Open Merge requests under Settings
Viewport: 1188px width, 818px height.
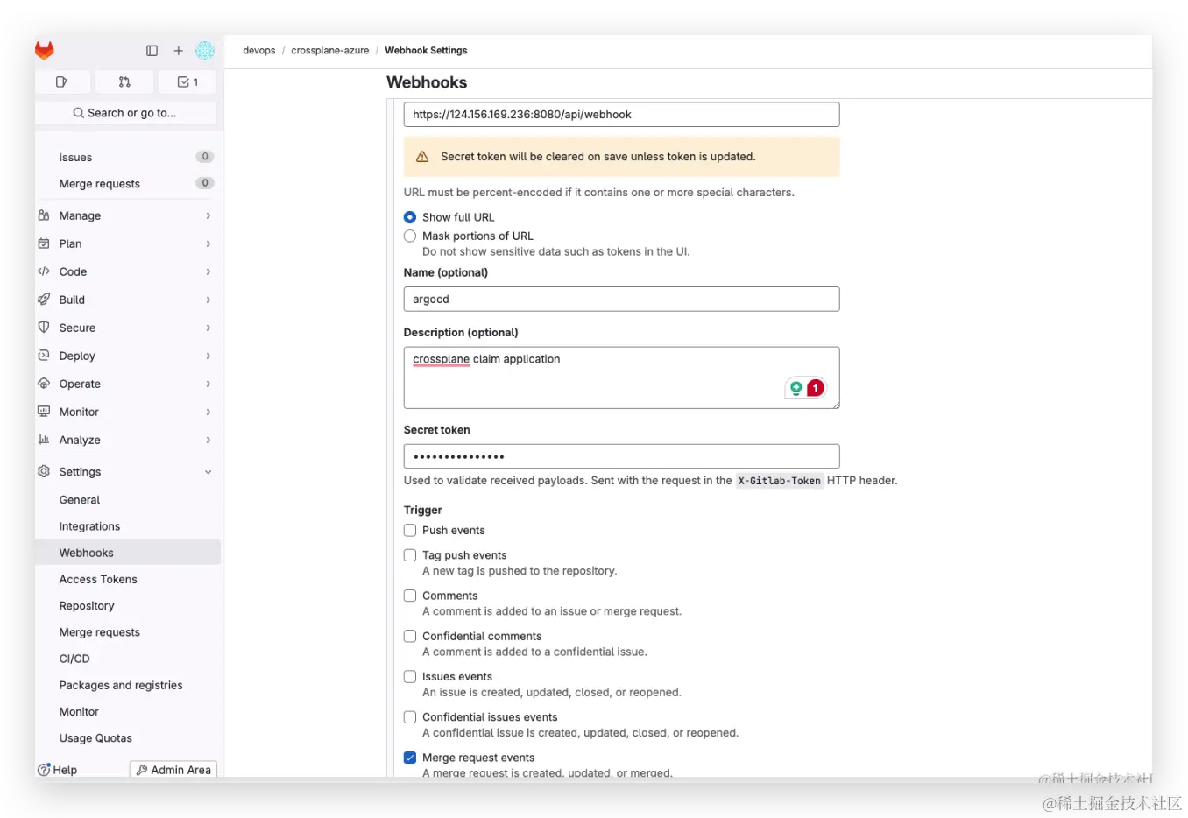coord(128,632)
